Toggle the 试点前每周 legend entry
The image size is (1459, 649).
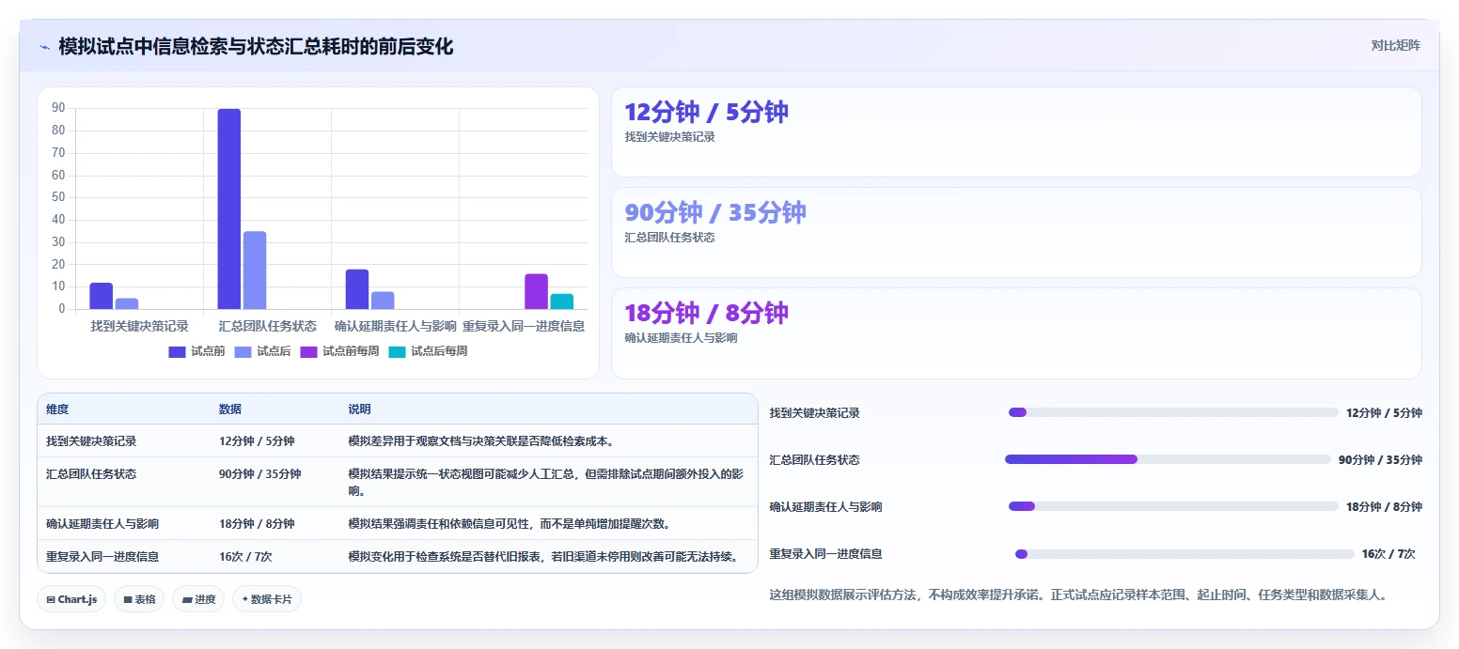[339, 351]
